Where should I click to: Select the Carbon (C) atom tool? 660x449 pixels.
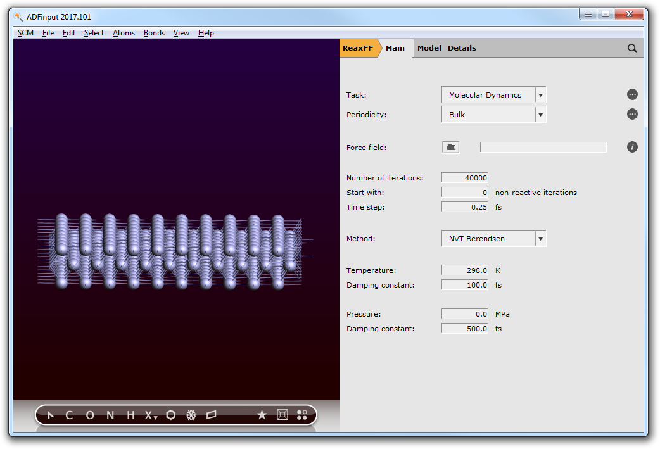tap(70, 415)
